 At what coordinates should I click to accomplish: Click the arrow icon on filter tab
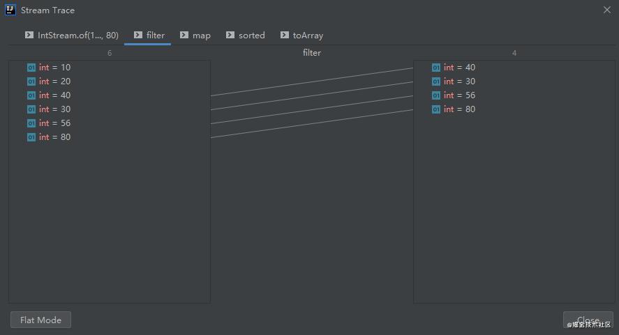click(x=137, y=35)
